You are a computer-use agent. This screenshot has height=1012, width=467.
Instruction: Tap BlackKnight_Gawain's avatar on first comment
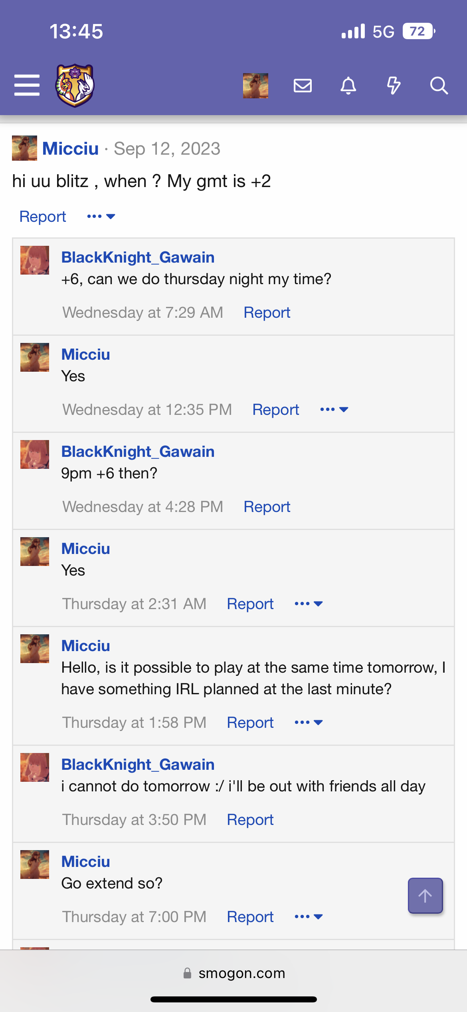35,260
